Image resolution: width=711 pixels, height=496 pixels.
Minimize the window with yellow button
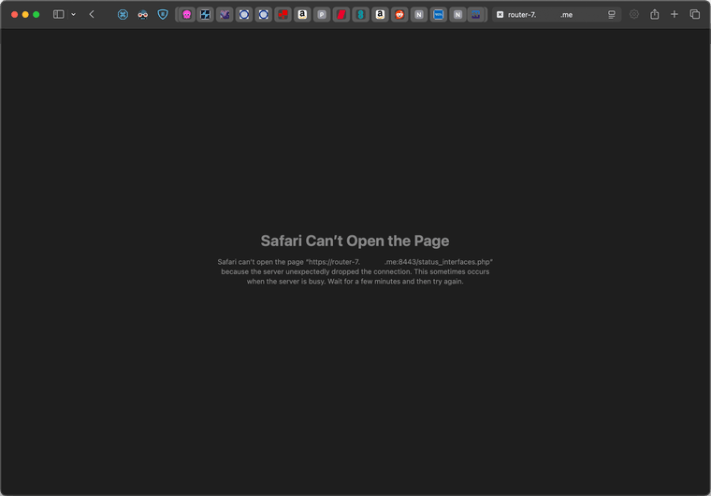point(25,15)
